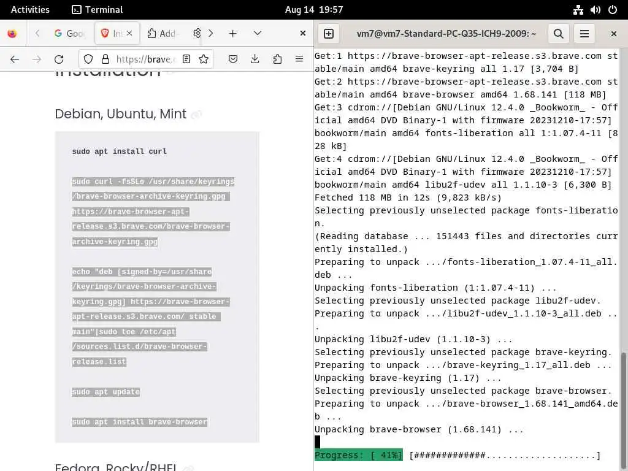Close the Brave installation tab
This screenshot has width=628, height=471.
pyautogui.click(x=129, y=33)
